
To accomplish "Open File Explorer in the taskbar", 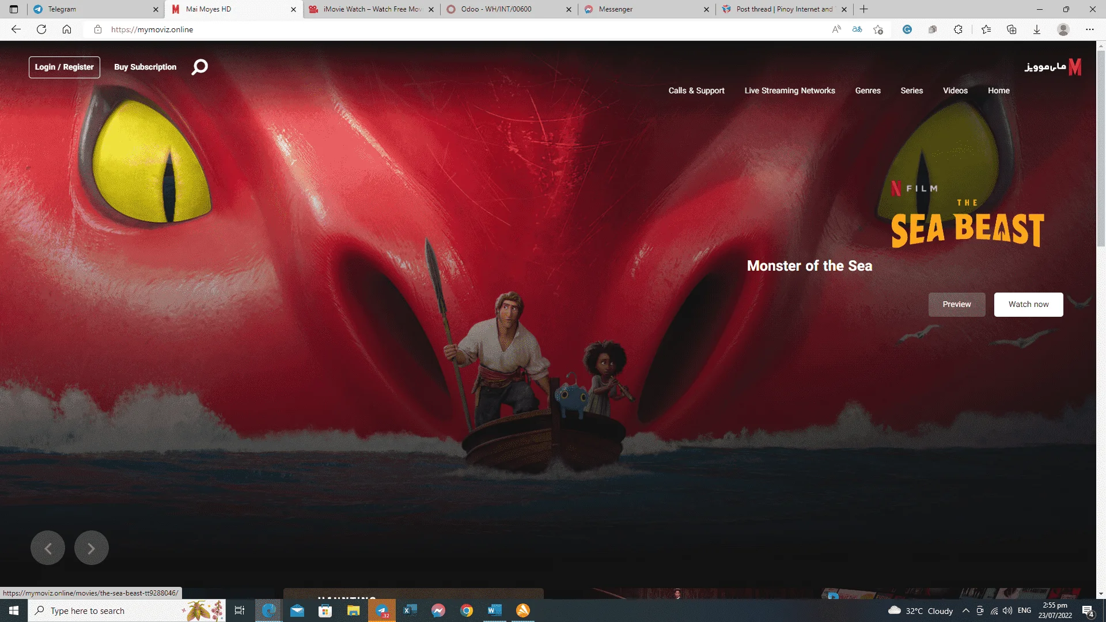I will [x=354, y=610].
